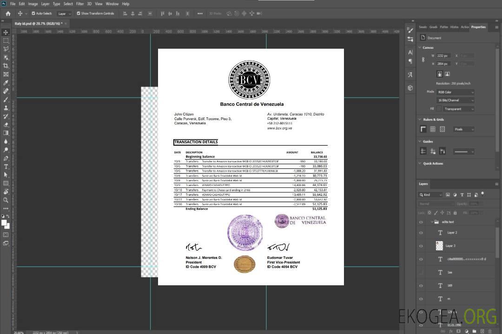This screenshot has width=502, height=334.
Task: Filter layers by type (T) icon
Action: click(462, 195)
